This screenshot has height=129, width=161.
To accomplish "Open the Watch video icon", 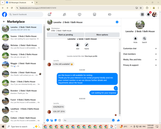I will (80, 15).
